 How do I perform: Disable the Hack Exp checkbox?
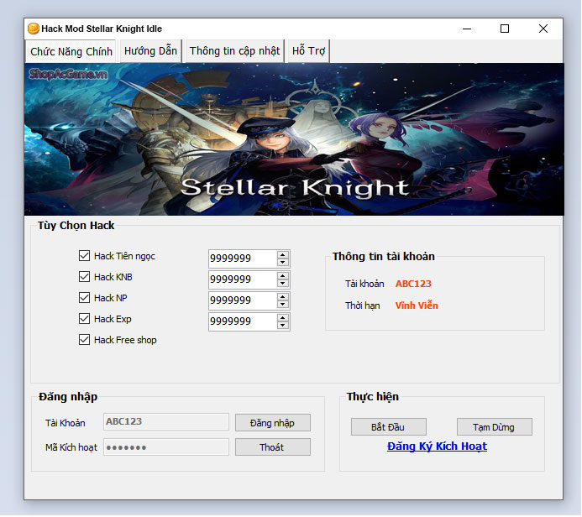(x=84, y=319)
